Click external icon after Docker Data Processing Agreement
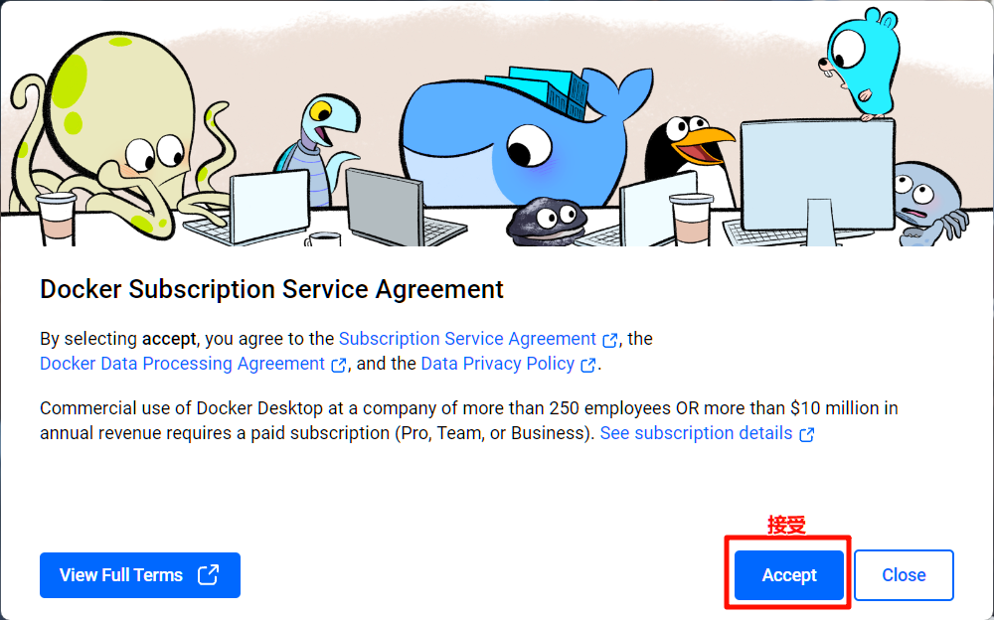 [339, 366]
